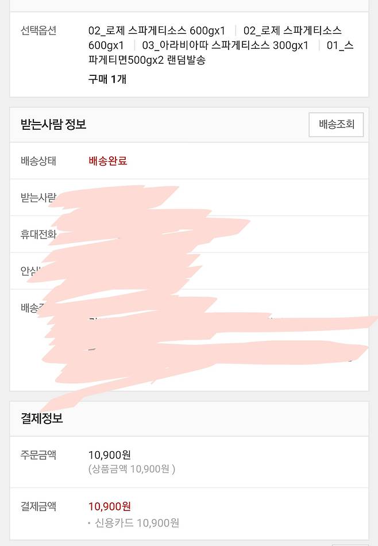Click the red 배송완료 status text
This screenshot has height=546, width=378.
108,161
